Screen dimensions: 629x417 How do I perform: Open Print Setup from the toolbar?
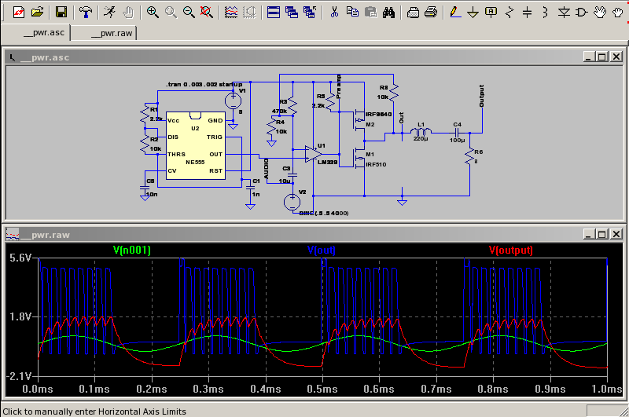413,13
